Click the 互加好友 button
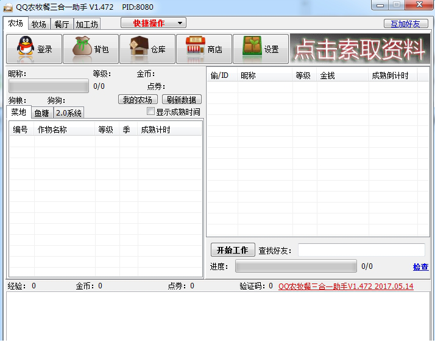435x354 pixels. point(406,24)
